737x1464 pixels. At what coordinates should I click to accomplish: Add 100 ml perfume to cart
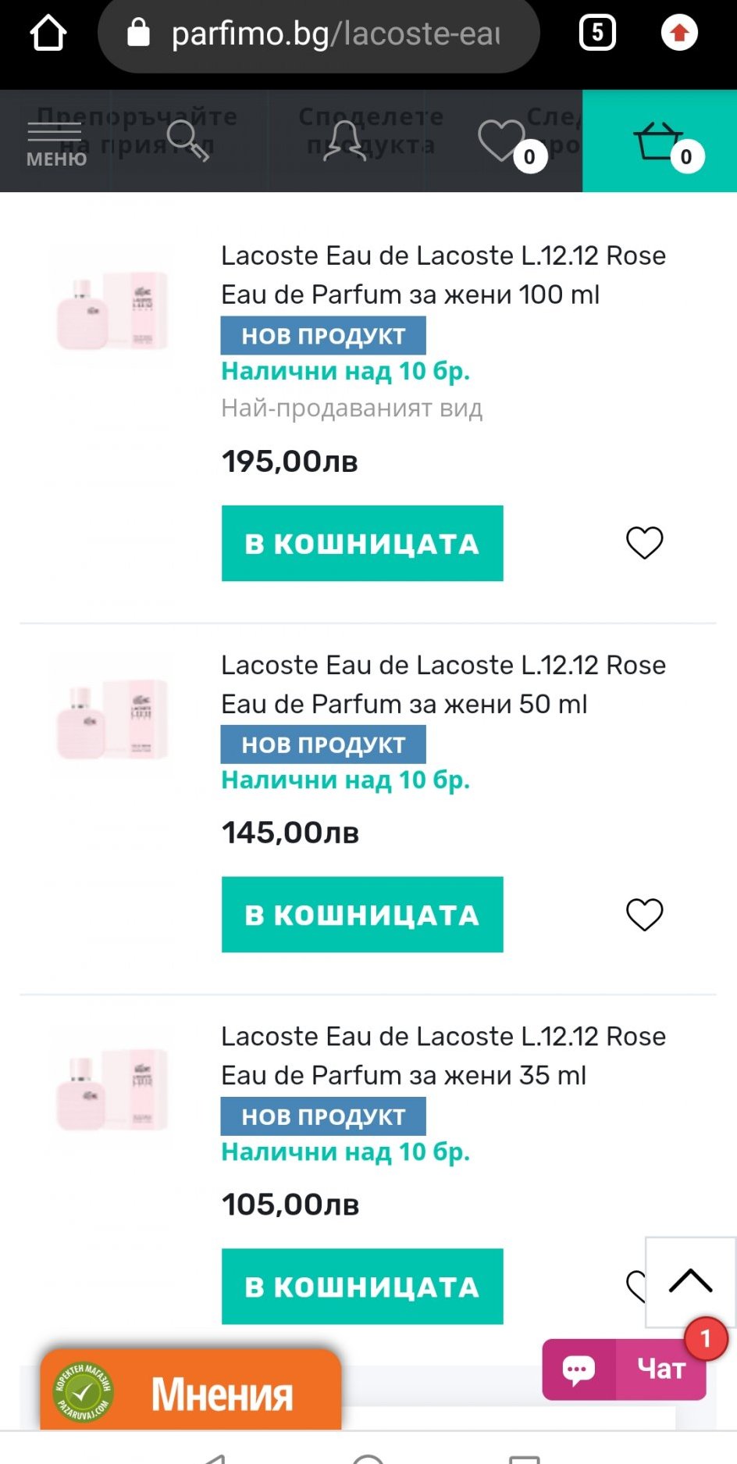[362, 543]
